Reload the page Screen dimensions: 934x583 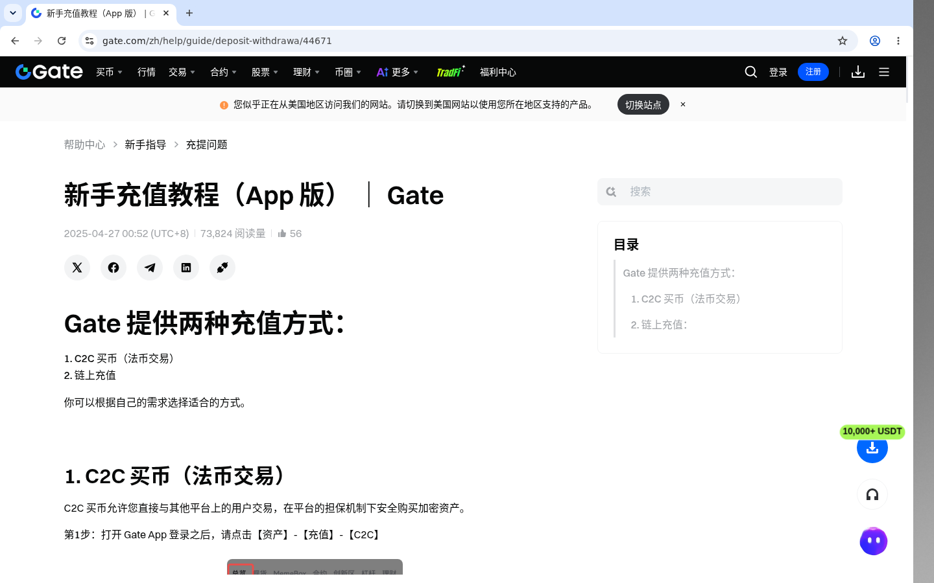coord(62,41)
